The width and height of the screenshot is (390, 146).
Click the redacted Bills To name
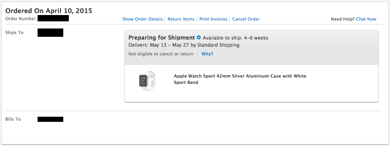[x=50, y=119]
